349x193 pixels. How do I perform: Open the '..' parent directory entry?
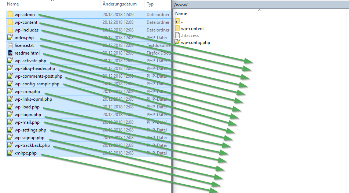point(182,22)
